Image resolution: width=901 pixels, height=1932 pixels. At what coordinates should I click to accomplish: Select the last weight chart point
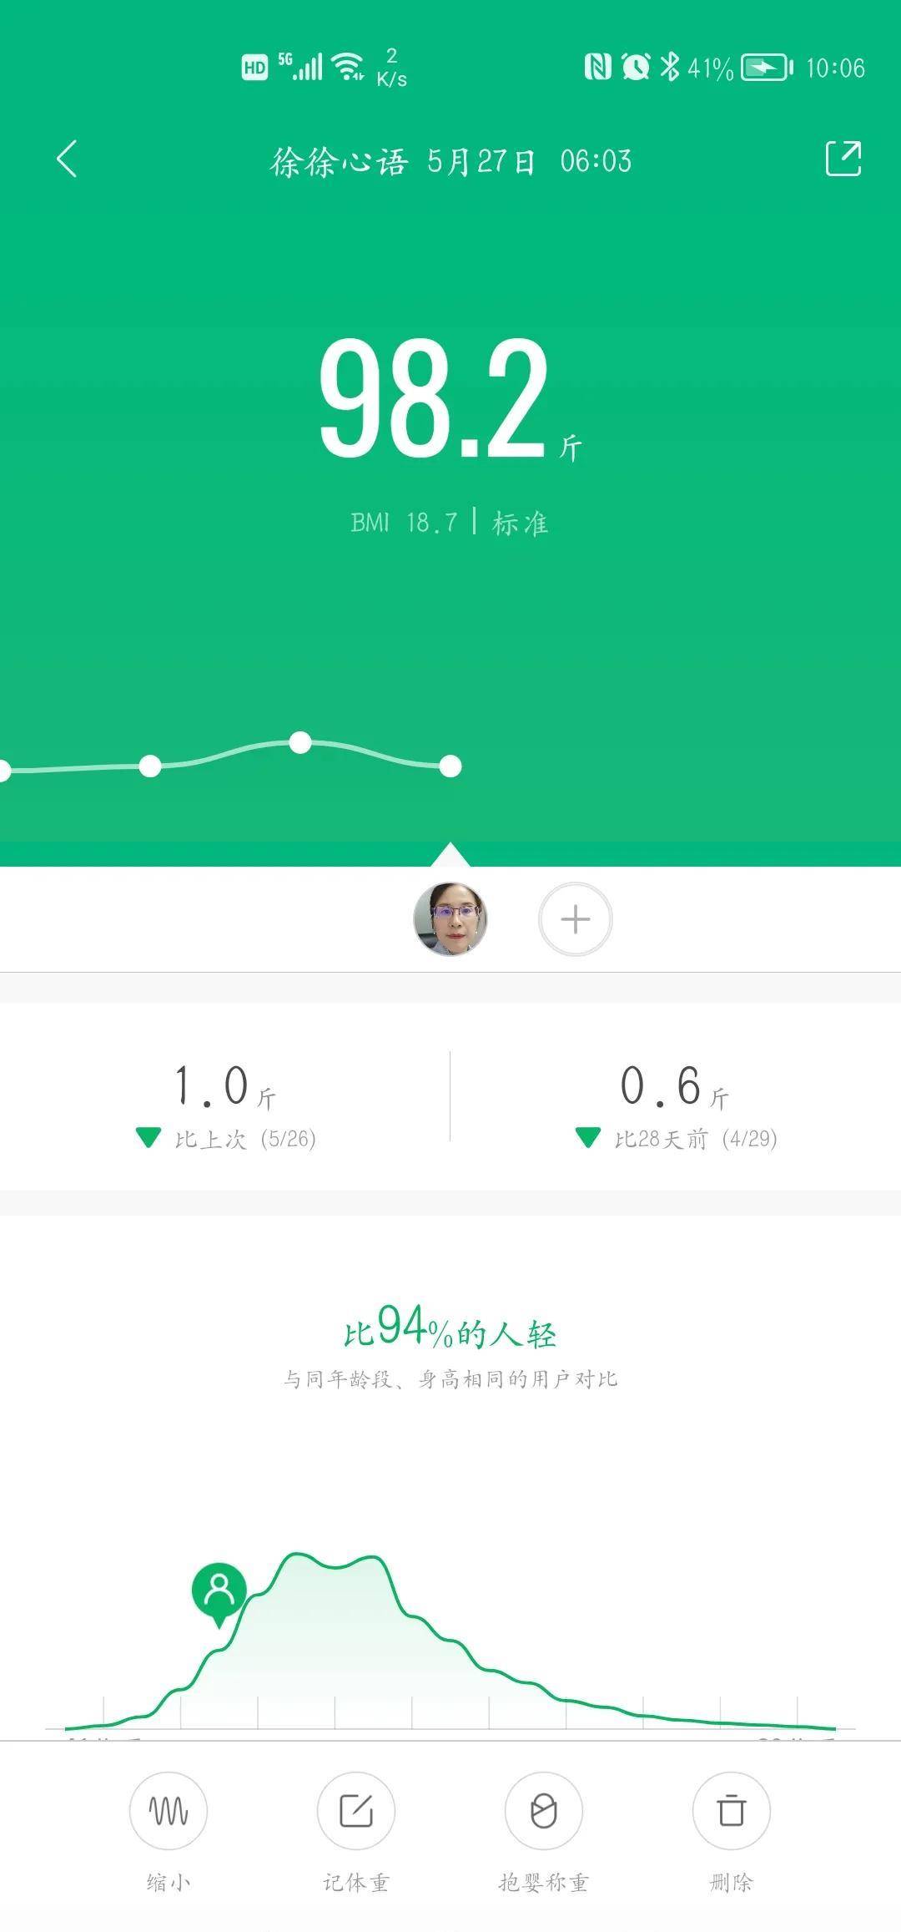[450, 766]
